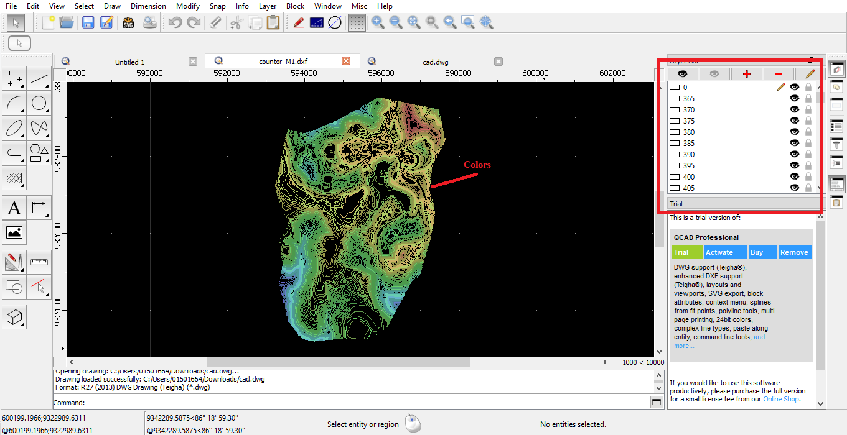Select the Line drawing tool
The height and width of the screenshot is (435, 847).
pos(39,79)
